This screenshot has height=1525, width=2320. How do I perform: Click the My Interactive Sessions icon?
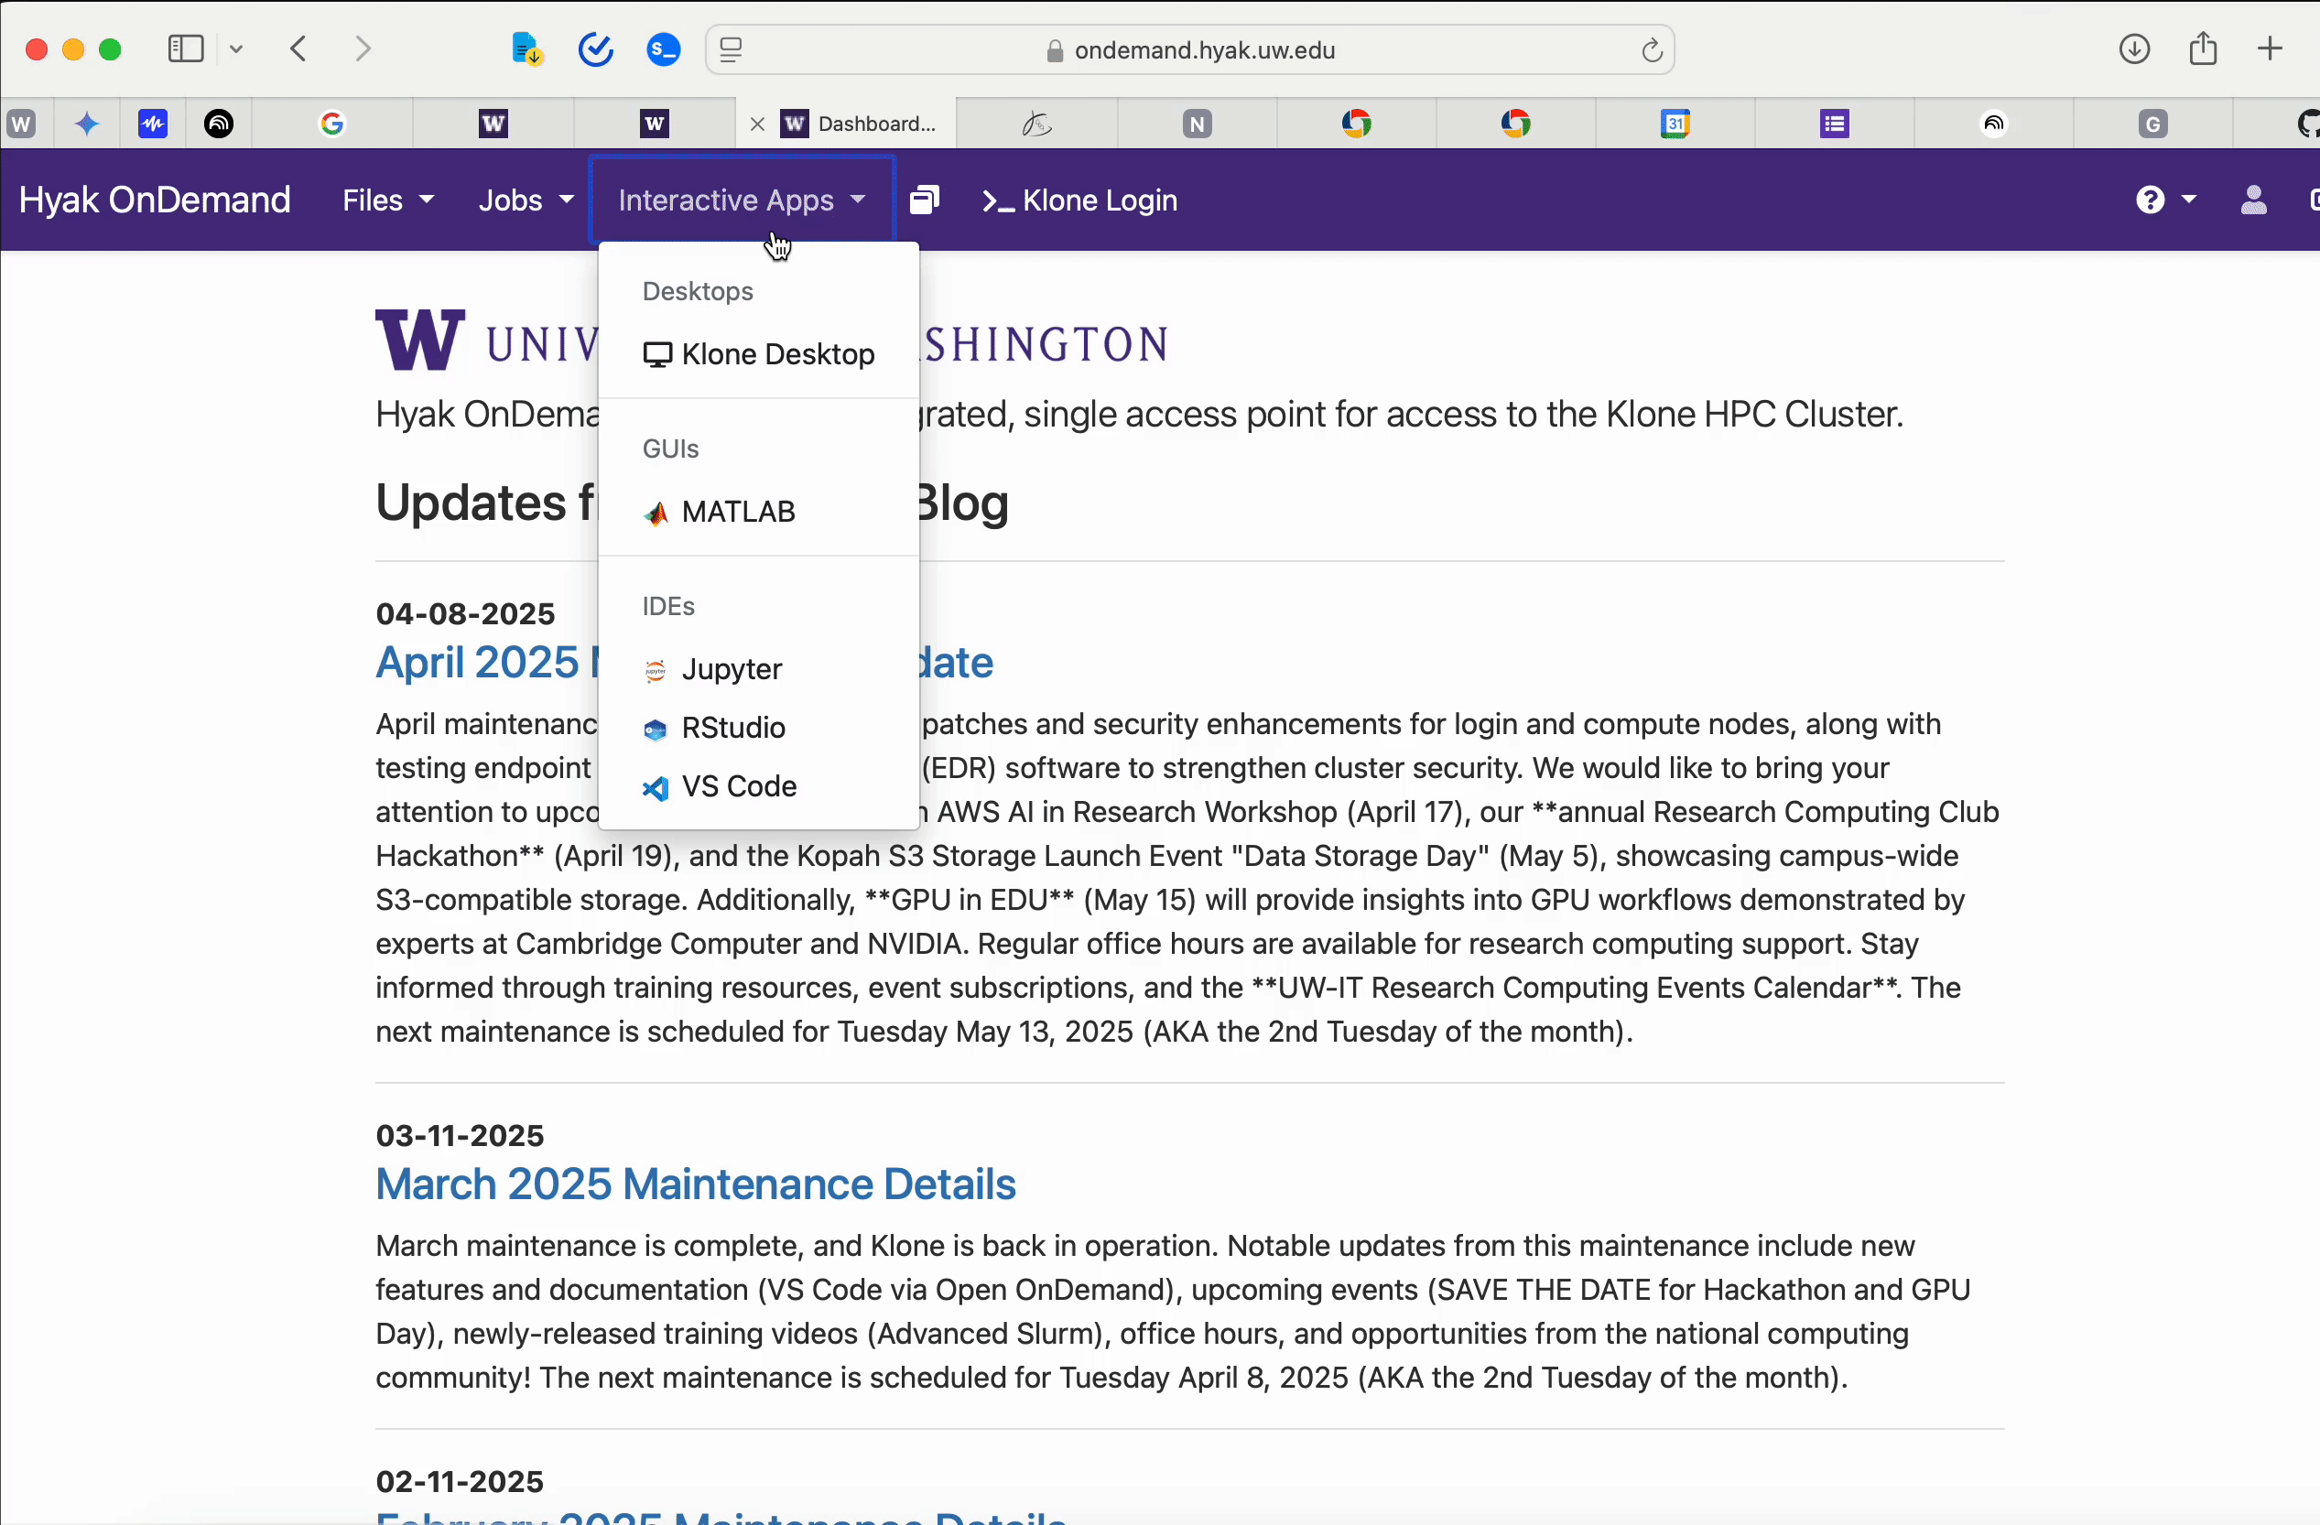[x=924, y=200]
